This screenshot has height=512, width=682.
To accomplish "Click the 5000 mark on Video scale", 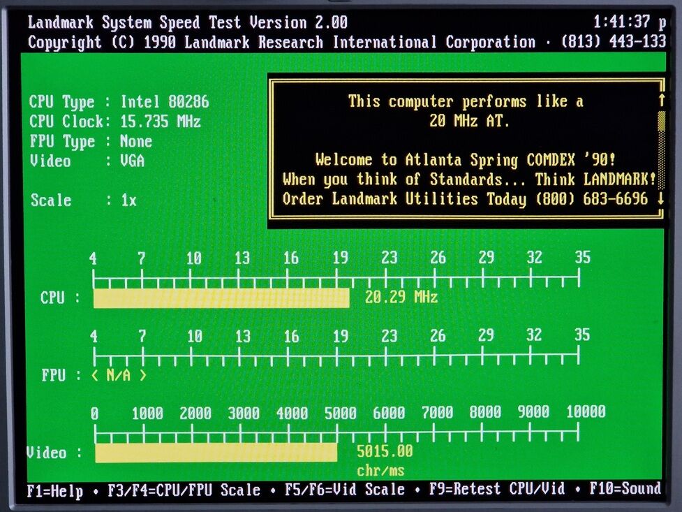I will tap(340, 413).
